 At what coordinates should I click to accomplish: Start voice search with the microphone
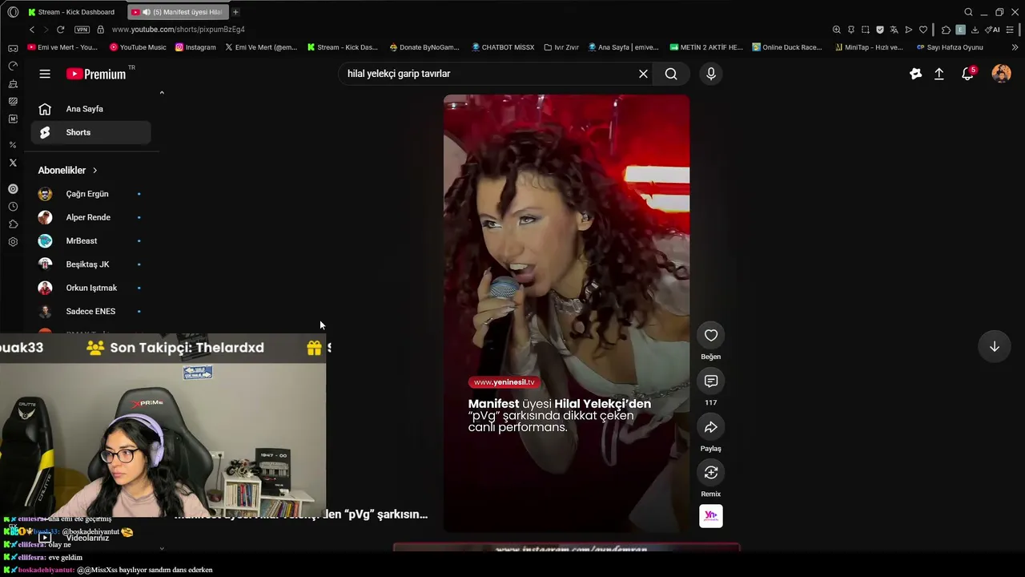[711, 74]
